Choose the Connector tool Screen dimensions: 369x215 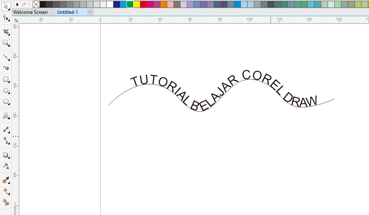point(6,140)
